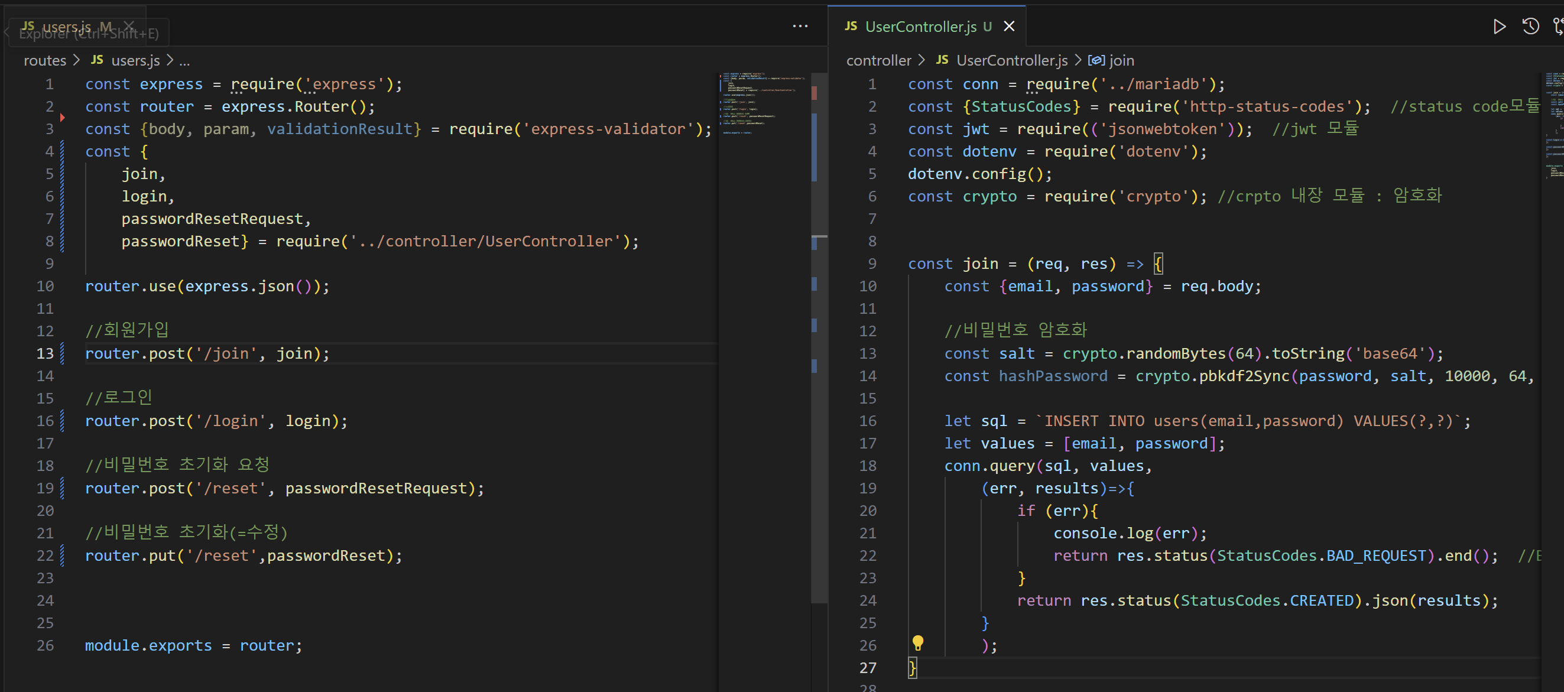This screenshot has width=1564, height=692.
Task: Click let values = [email, password]; line
Action: click(x=1085, y=444)
